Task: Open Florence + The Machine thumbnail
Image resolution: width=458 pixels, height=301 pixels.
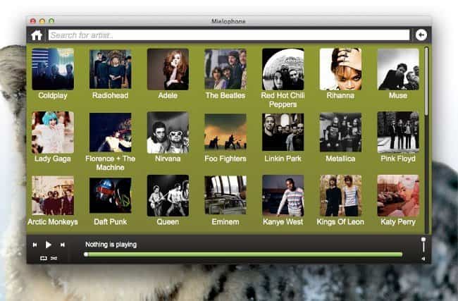Action: (111, 133)
